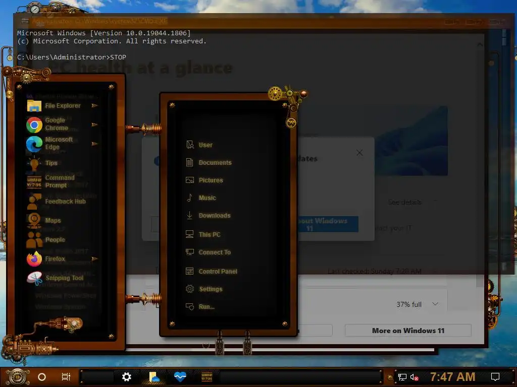This screenshot has width=517, height=387.
Task: Open Settings from the start panel
Action: pyautogui.click(x=204, y=289)
